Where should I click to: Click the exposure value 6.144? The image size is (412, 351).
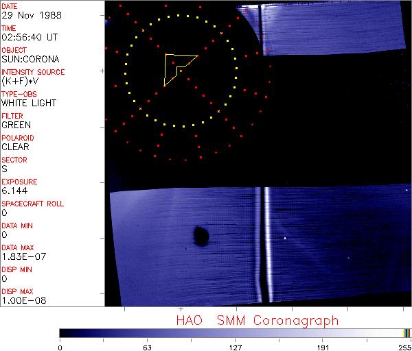14,191
